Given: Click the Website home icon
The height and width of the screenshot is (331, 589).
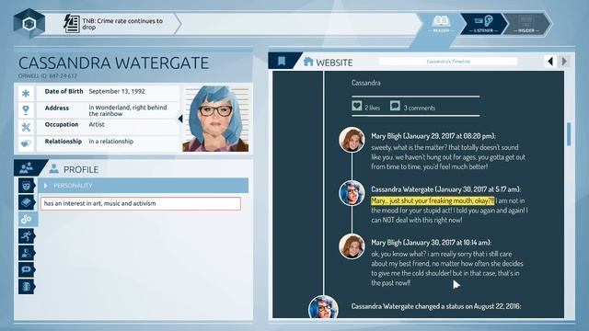Looking at the screenshot, I should 308,62.
